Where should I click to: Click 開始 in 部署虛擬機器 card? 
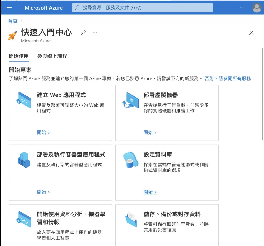[150, 133]
